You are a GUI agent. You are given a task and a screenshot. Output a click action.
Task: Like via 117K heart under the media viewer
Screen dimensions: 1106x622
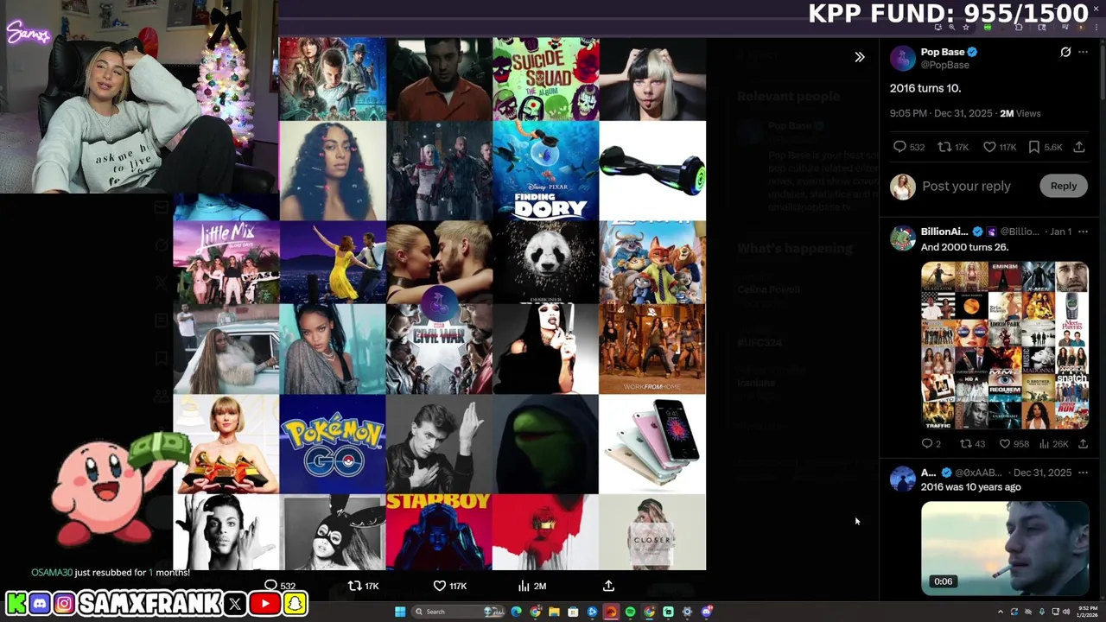(x=439, y=586)
